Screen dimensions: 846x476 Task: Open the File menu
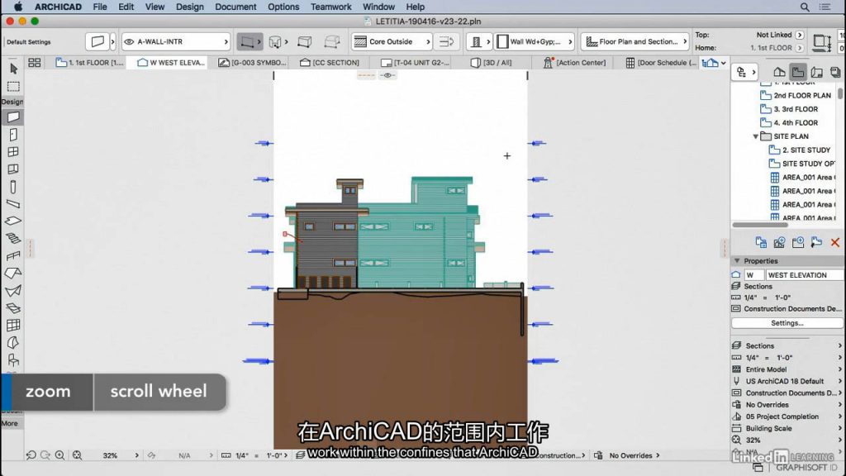[100, 7]
